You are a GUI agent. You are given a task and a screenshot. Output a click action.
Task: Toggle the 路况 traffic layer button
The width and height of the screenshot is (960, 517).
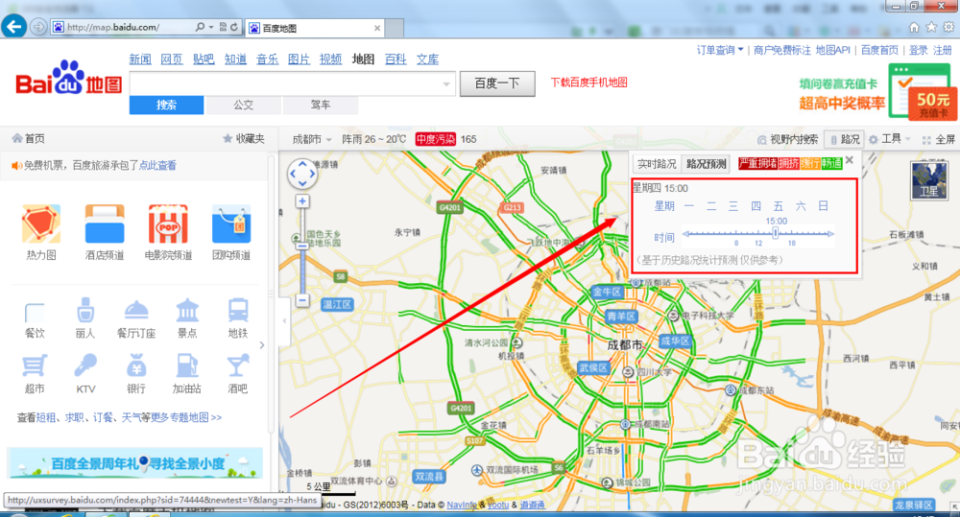pos(844,139)
